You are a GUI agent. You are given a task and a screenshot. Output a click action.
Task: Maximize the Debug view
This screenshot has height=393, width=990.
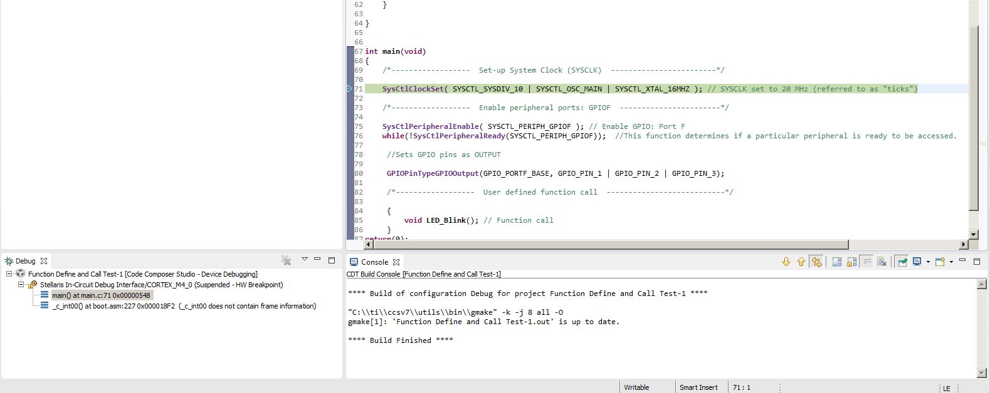click(x=332, y=260)
